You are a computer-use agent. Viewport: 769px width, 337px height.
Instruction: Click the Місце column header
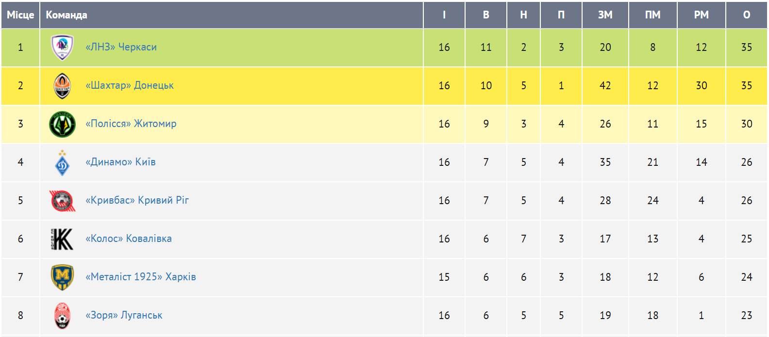pos(20,15)
